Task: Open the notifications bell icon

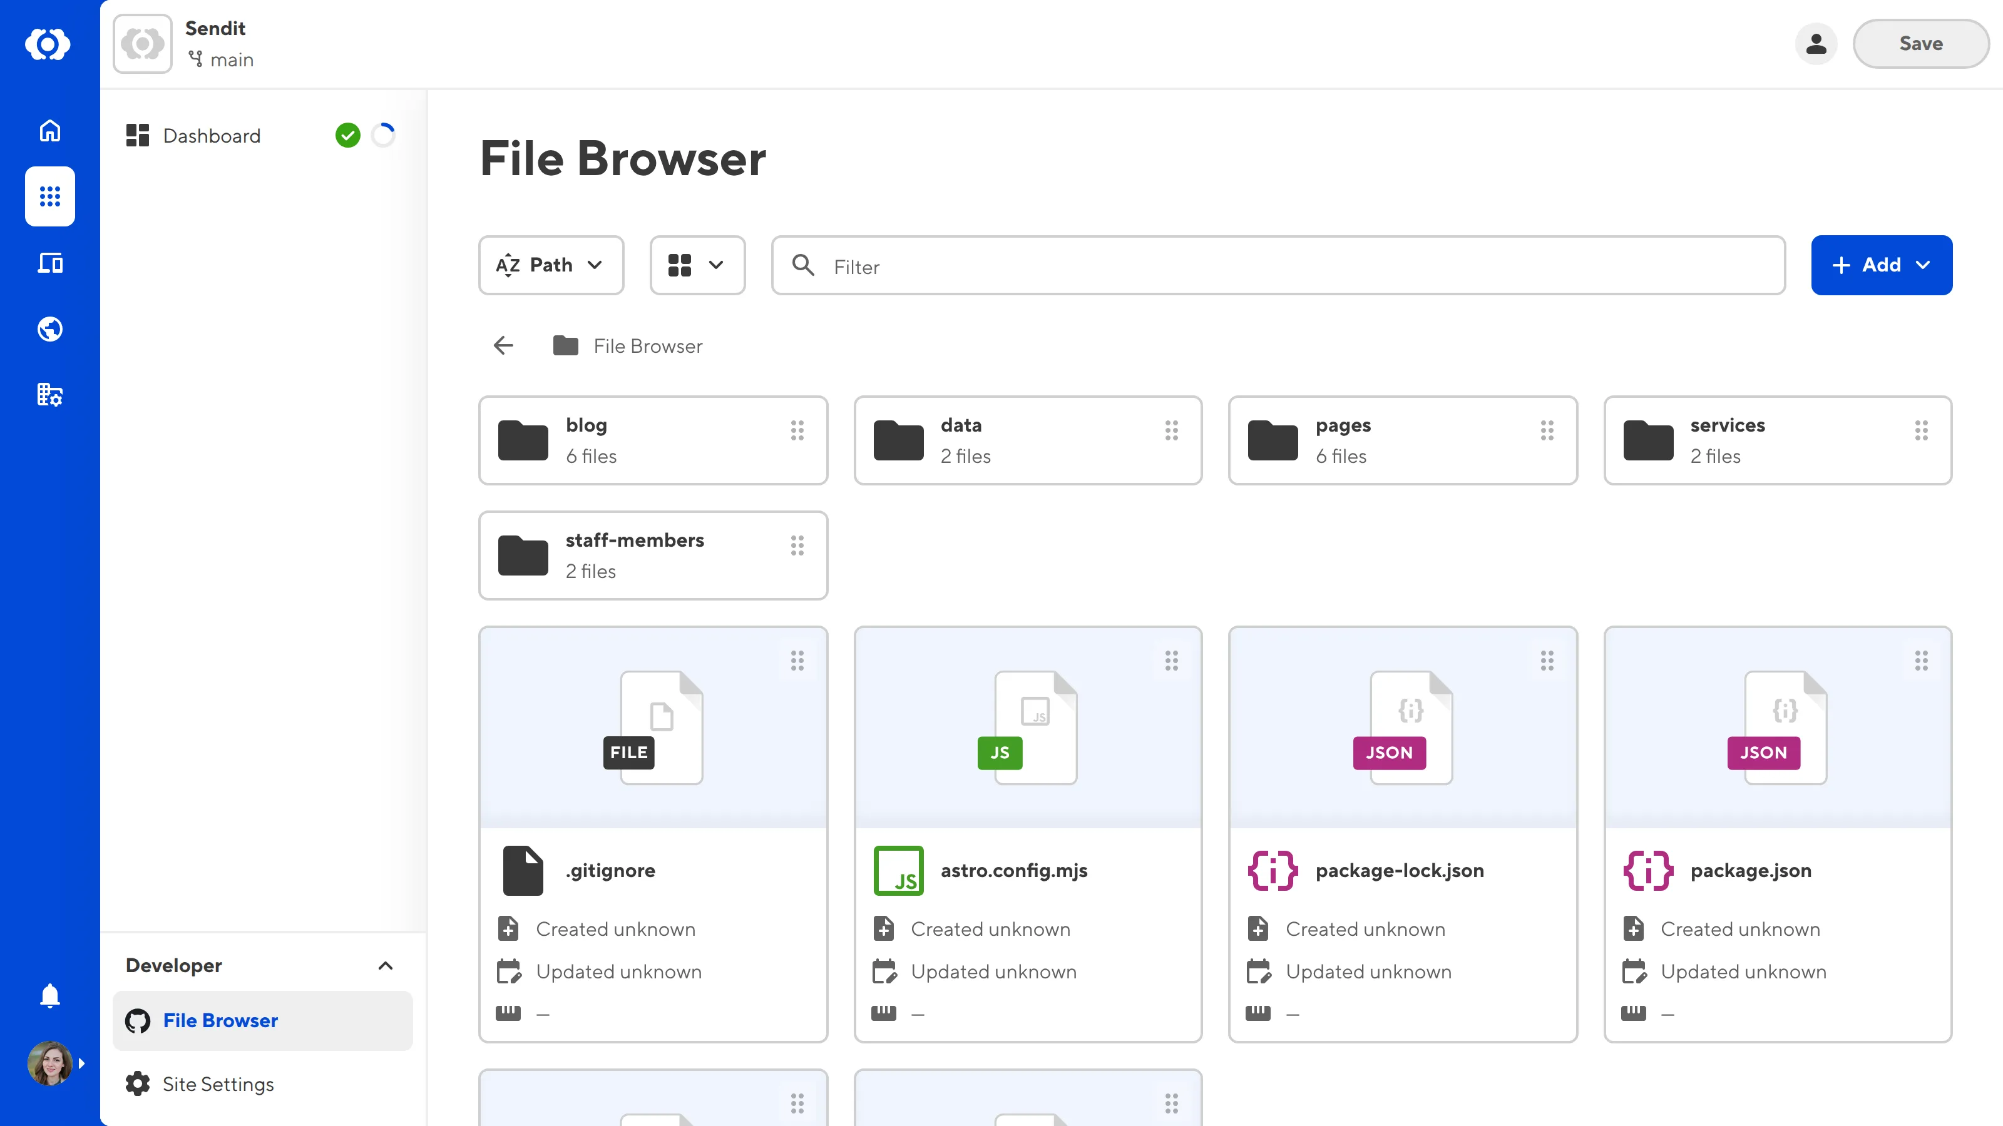Action: click(x=50, y=995)
